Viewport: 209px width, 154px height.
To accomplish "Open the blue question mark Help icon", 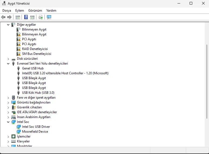I will pos(26,17).
